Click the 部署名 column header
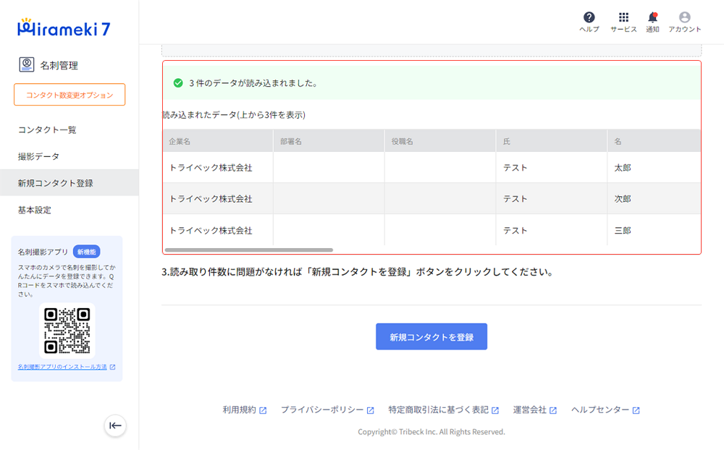The image size is (724, 450). click(x=329, y=141)
